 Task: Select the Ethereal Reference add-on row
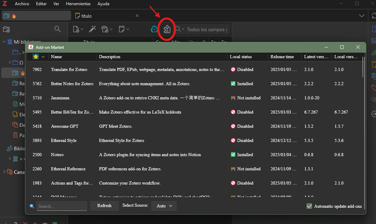click(194, 169)
